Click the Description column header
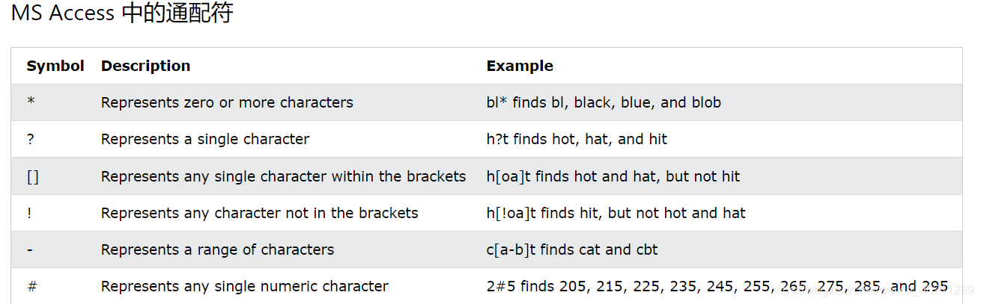 (x=145, y=66)
